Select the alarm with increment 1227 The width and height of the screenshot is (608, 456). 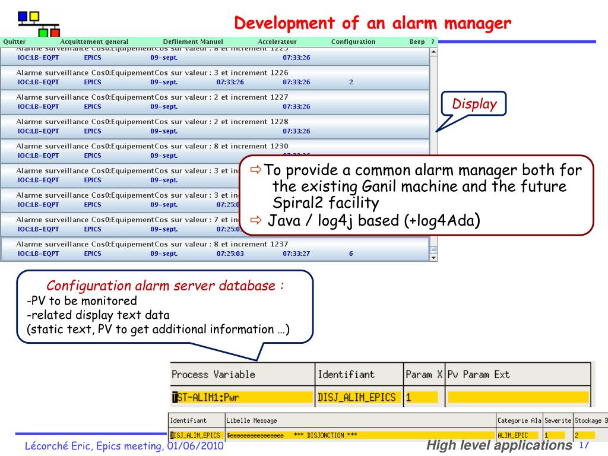pyautogui.click(x=215, y=102)
